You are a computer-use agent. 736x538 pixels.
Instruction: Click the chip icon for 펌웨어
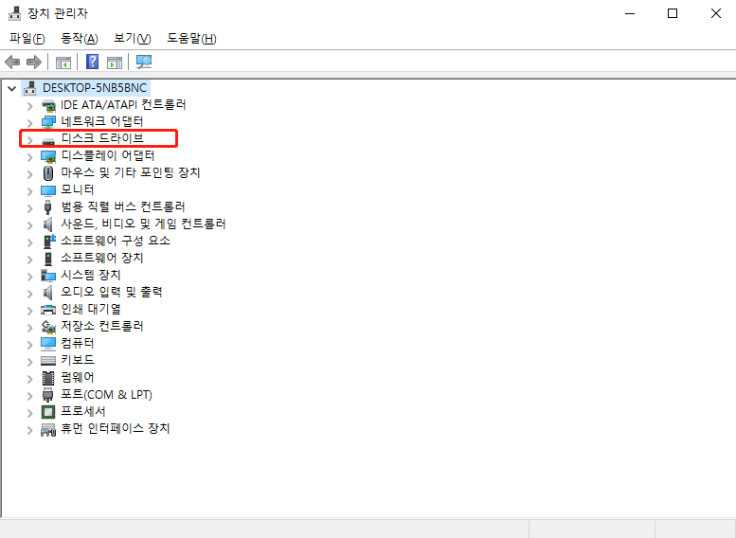click(x=48, y=377)
